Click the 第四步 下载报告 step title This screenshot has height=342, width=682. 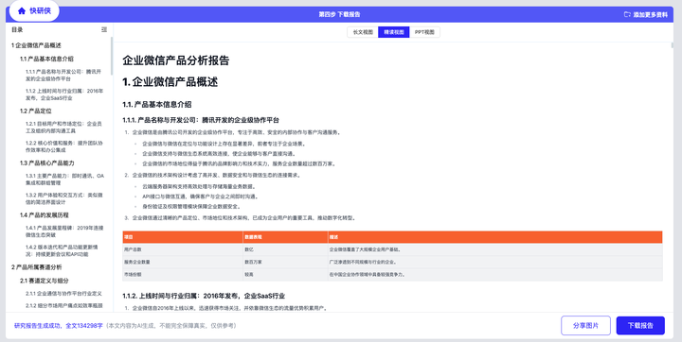[339, 14]
